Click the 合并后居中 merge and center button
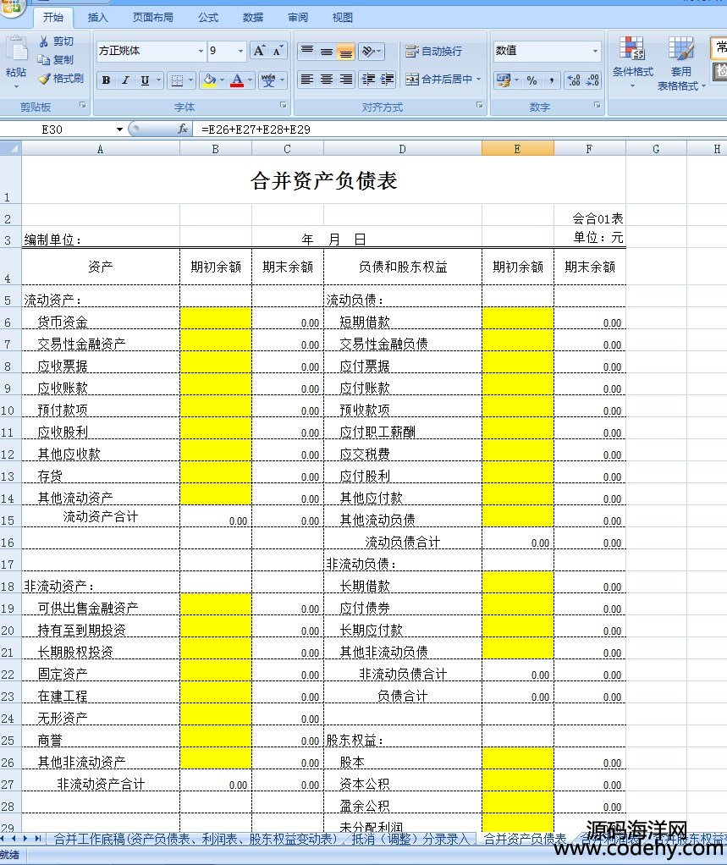Image resolution: width=727 pixels, height=865 pixels. tap(439, 80)
